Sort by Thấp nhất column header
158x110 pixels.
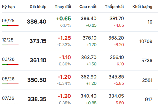coord(114,7)
